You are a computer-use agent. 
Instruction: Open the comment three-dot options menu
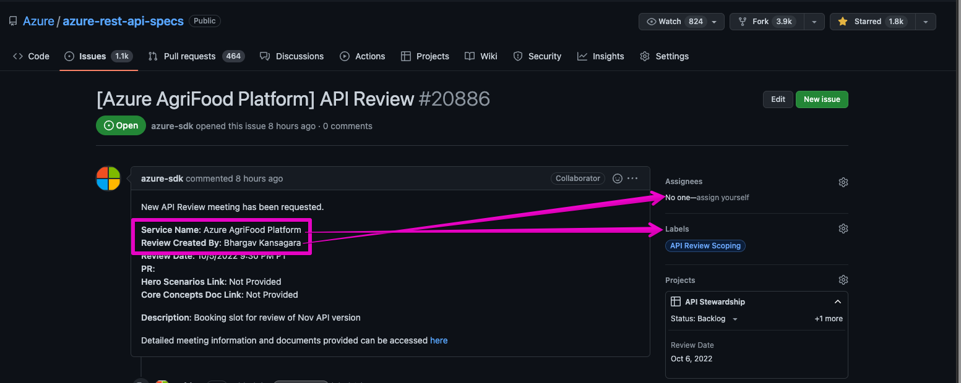pos(632,179)
